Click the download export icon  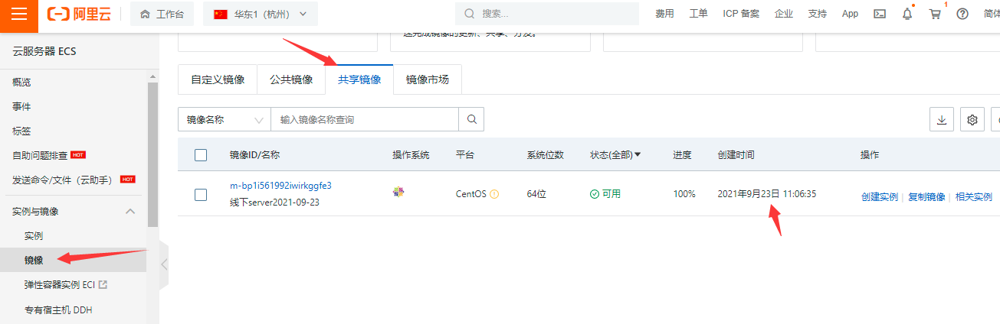point(942,120)
